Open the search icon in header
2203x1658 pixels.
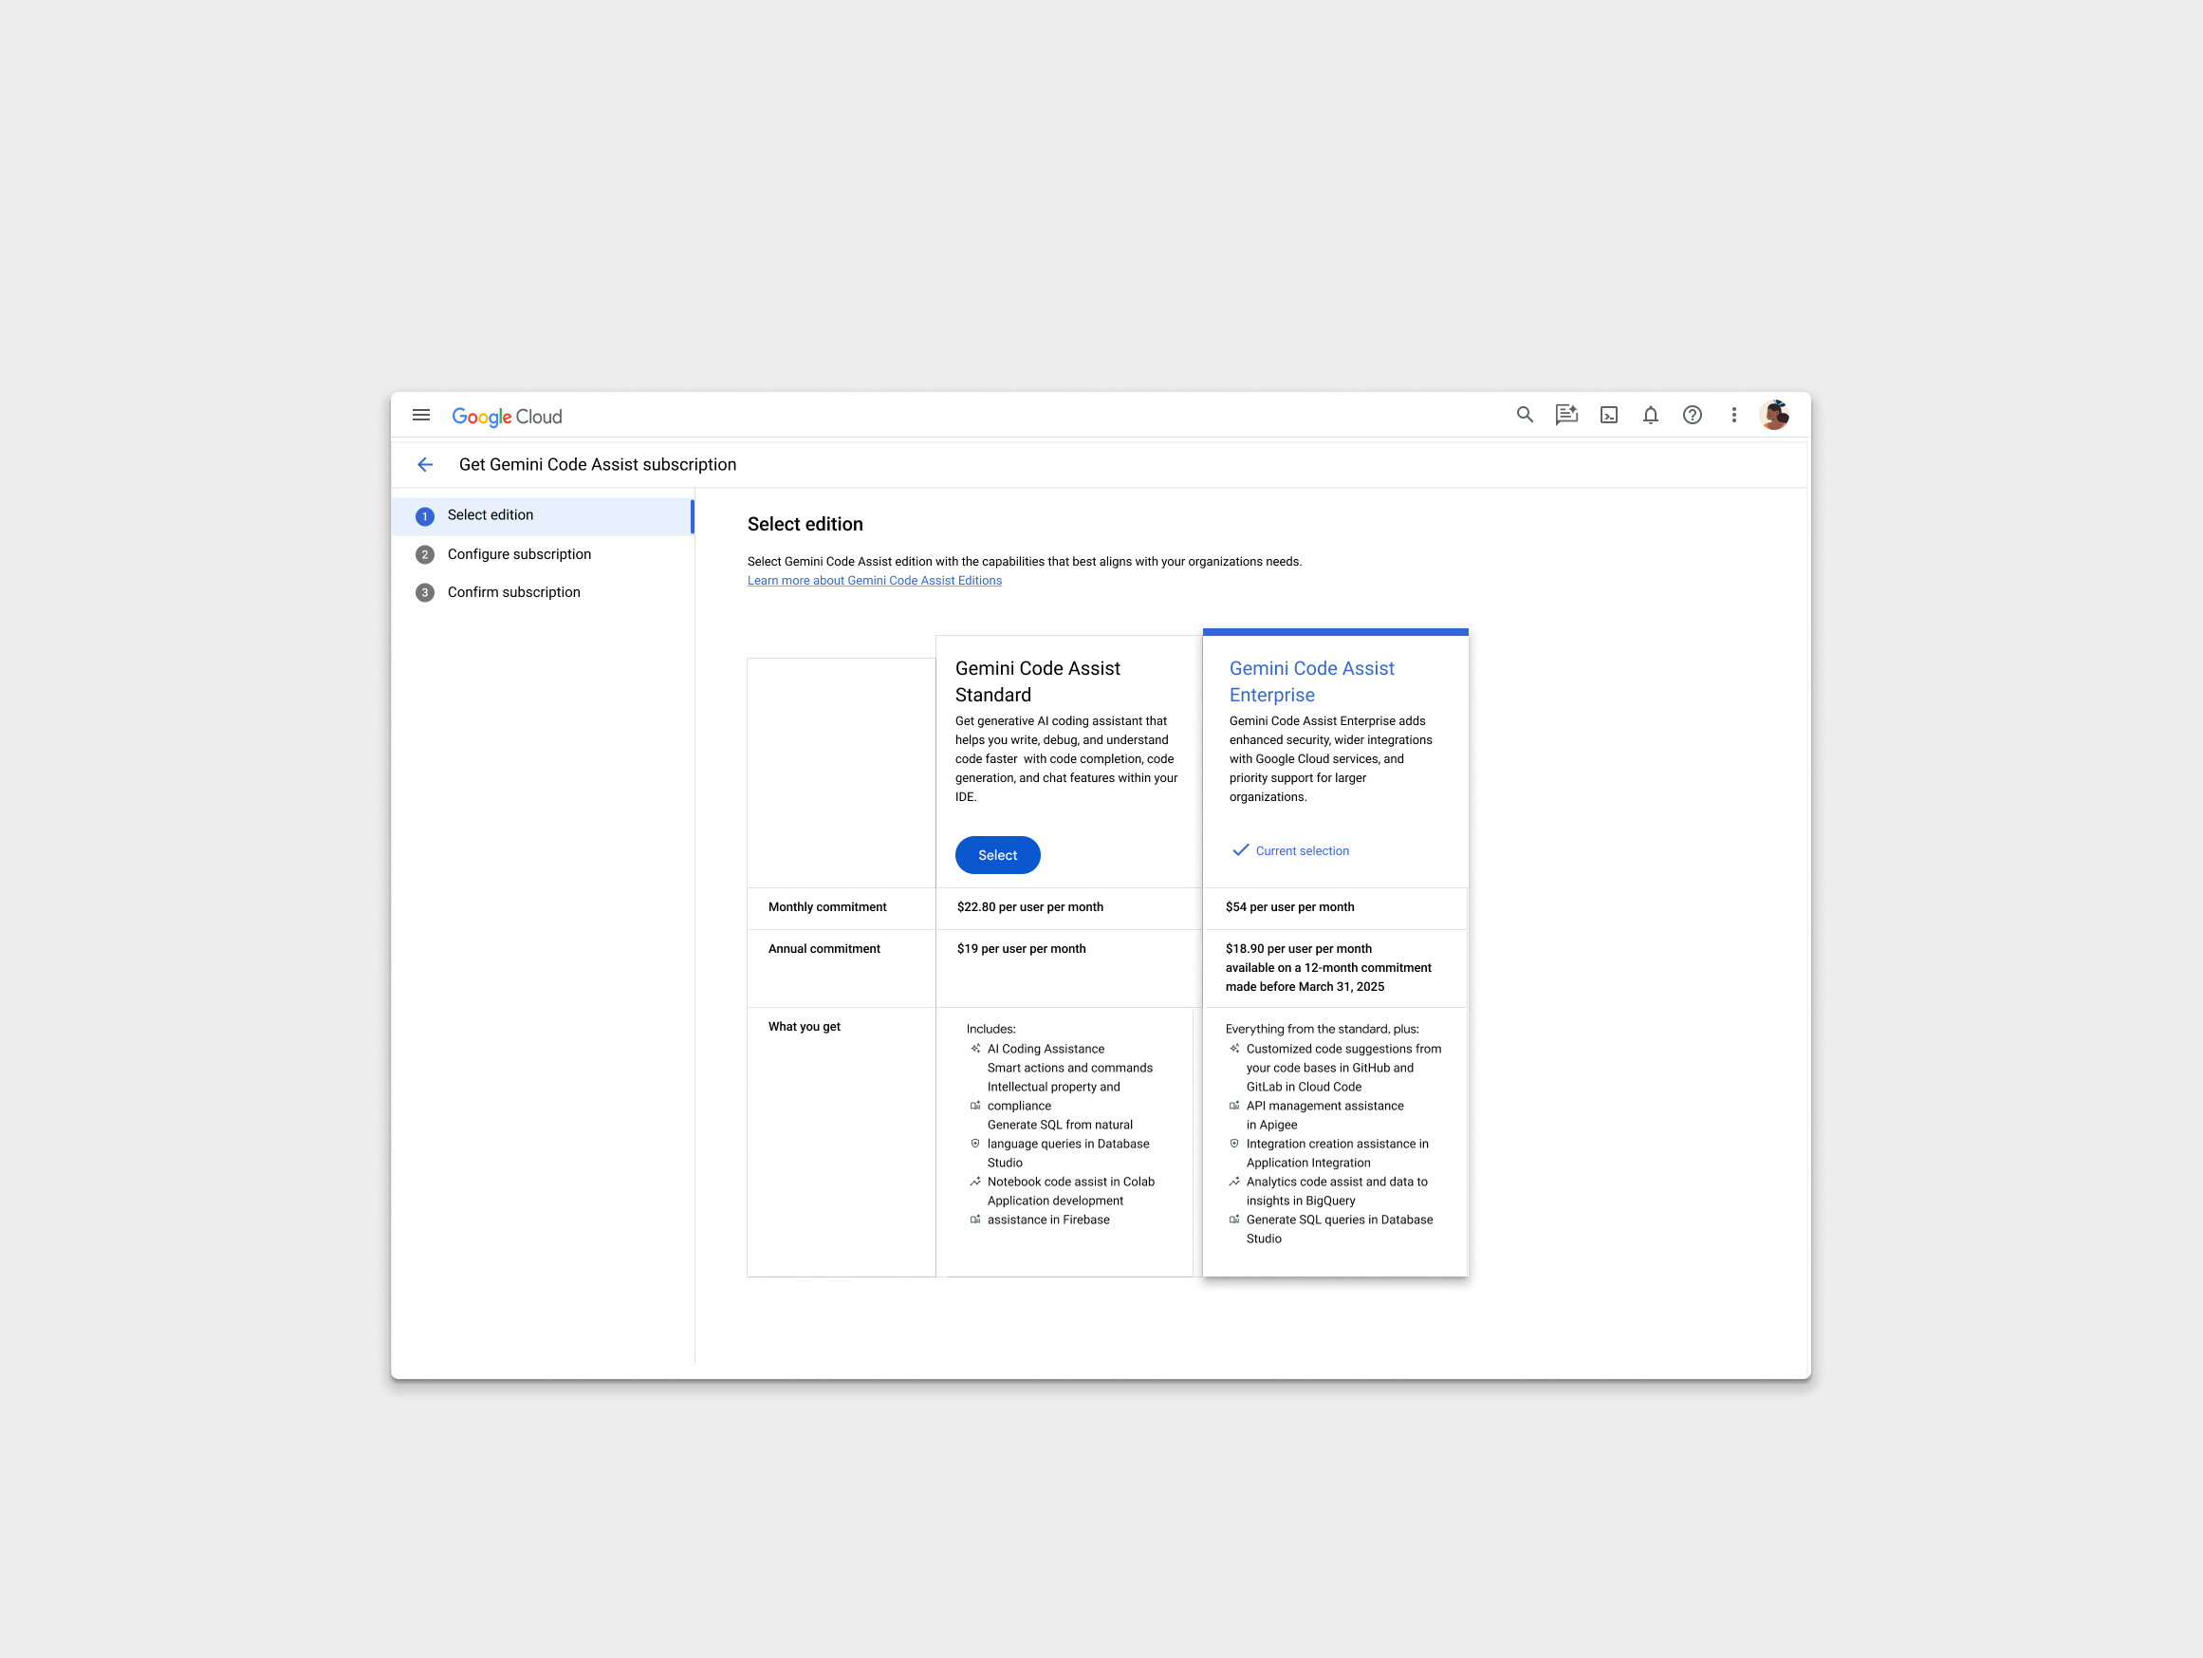pyautogui.click(x=1525, y=415)
